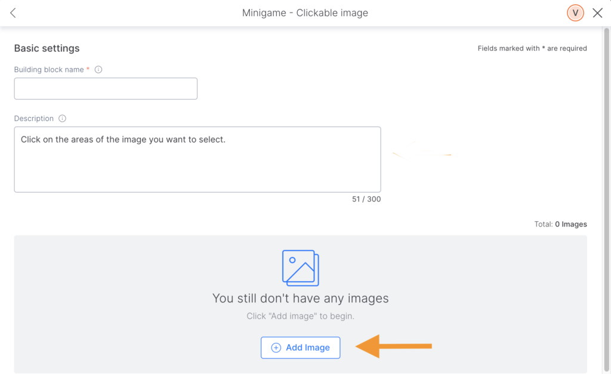Click the info icon beside Building block name
Viewport: 611px width, 374px height.
coord(98,70)
